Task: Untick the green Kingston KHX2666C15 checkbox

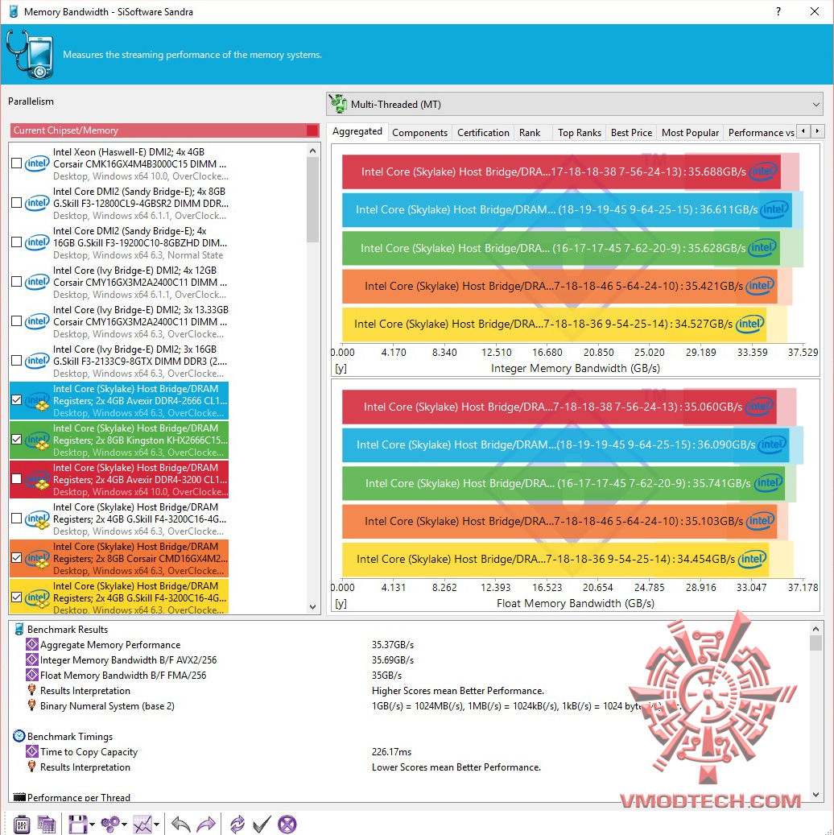Action: click(17, 440)
